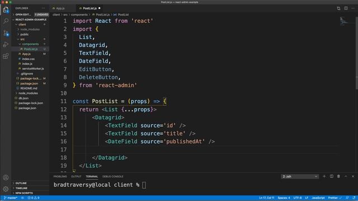Split the editor to the right
The width and height of the screenshot is (358, 201).
tap(346, 8)
